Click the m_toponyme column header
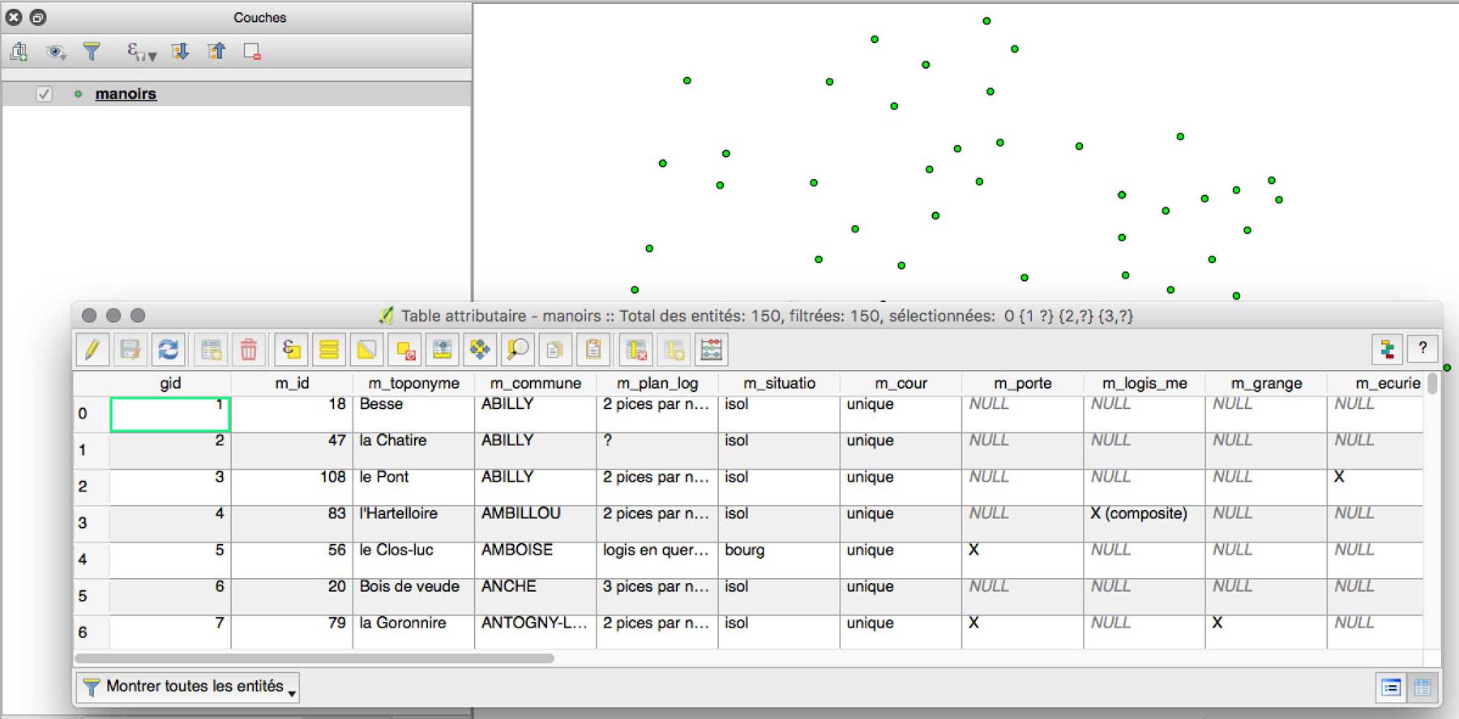The height and width of the screenshot is (719, 1459). click(413, 383)
